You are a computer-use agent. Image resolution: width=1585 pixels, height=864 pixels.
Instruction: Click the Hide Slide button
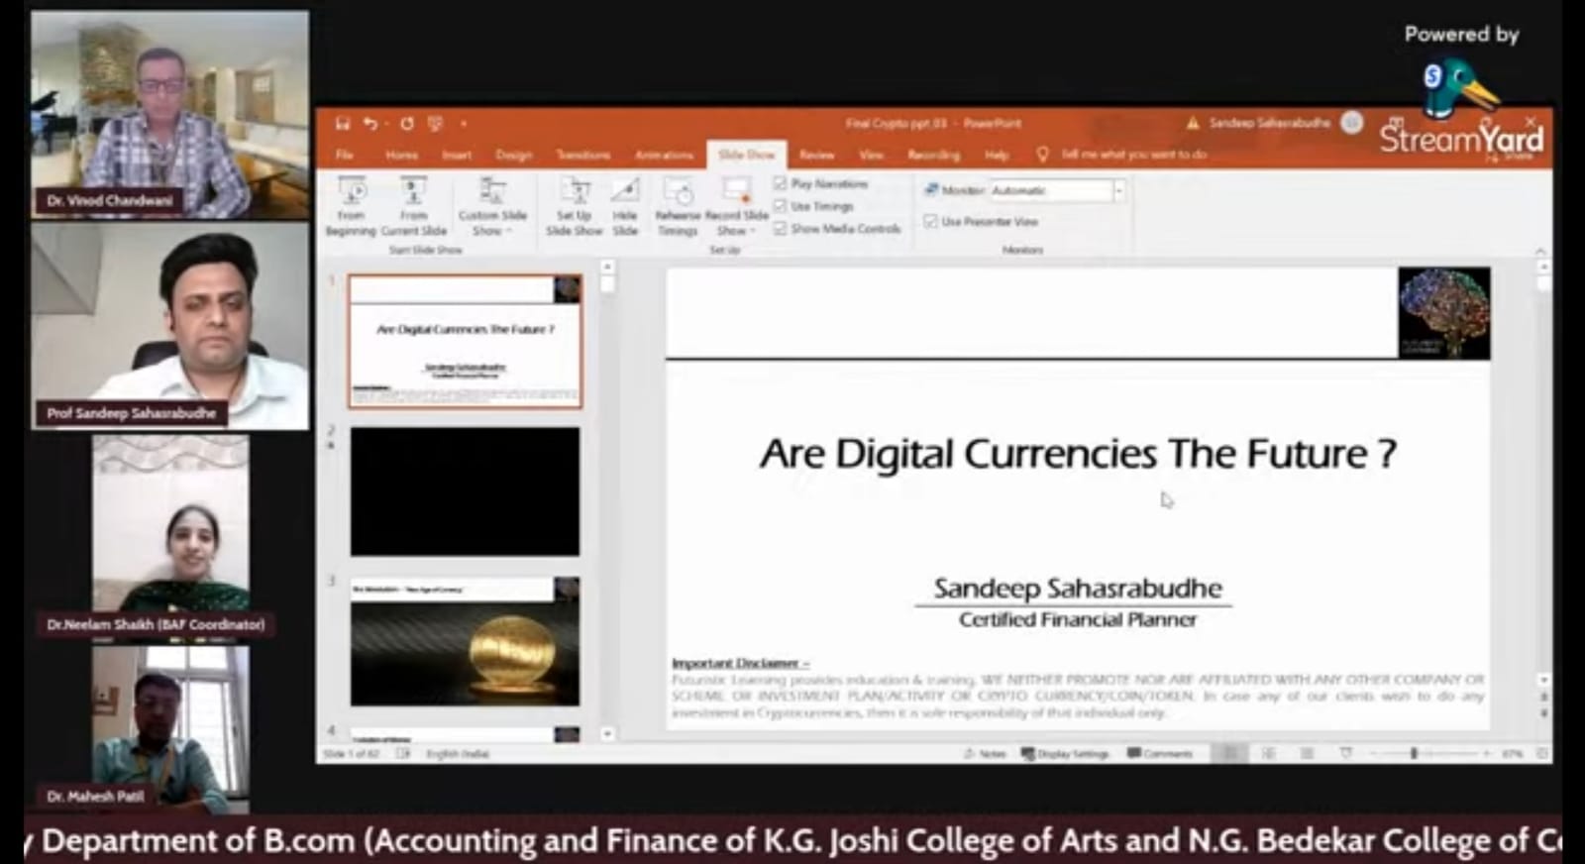point(625,206)
